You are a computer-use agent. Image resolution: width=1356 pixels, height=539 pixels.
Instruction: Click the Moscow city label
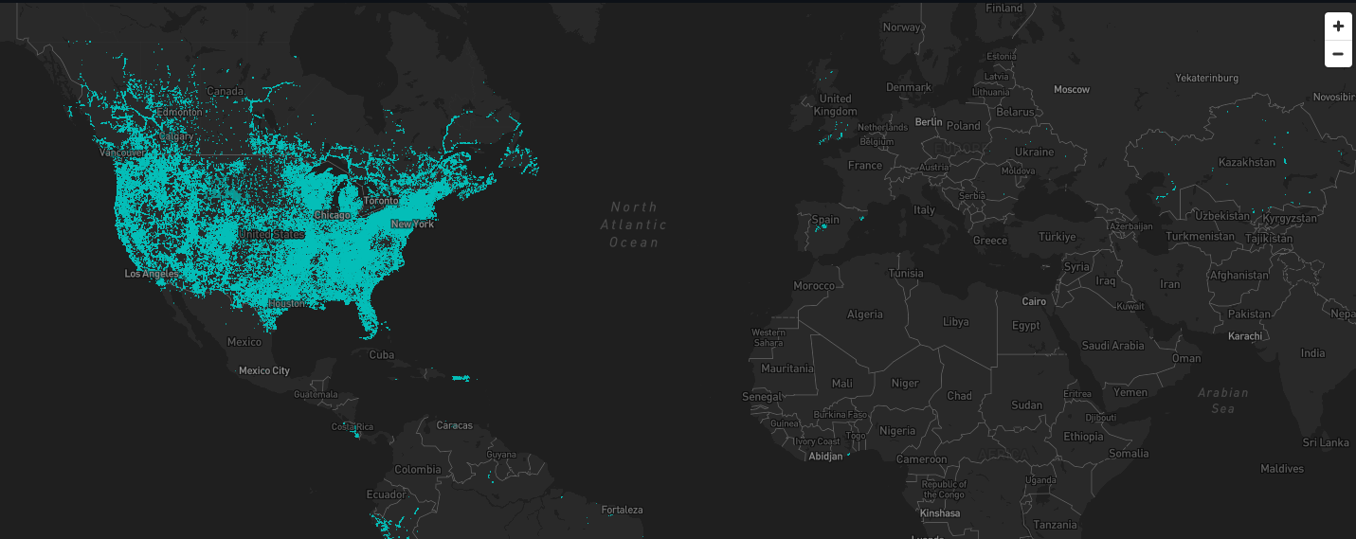(1072, 89)
